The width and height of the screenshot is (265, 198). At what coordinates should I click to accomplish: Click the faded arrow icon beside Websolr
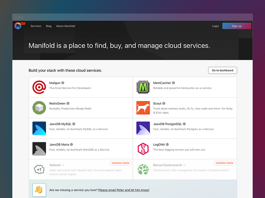coord(63,165)
